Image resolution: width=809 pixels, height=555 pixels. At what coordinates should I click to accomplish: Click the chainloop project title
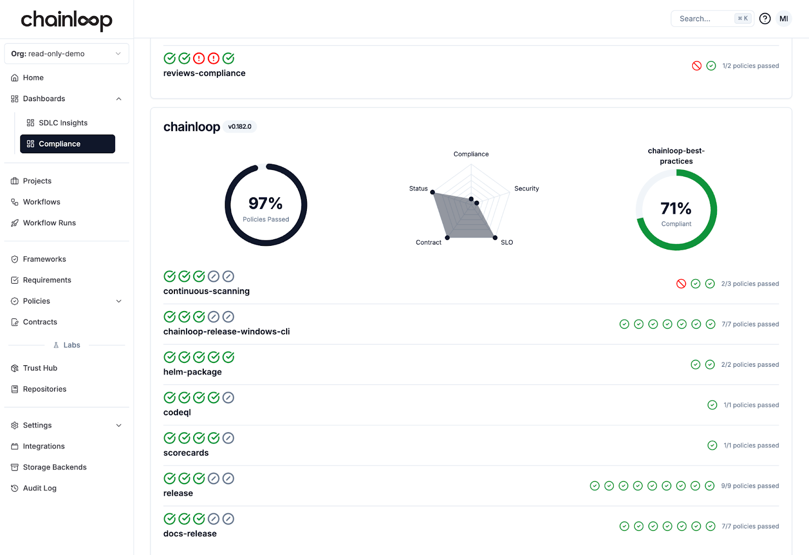(x=192, y=127)
